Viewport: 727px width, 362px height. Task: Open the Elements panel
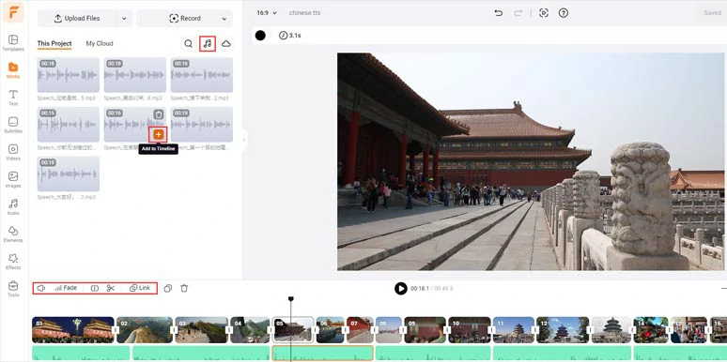click(x=13, y=234)
